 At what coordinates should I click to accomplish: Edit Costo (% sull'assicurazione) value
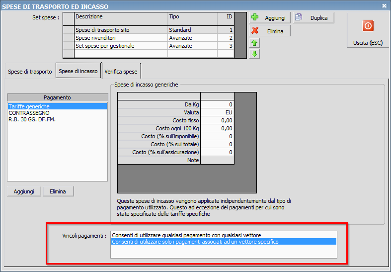point(217,152)
